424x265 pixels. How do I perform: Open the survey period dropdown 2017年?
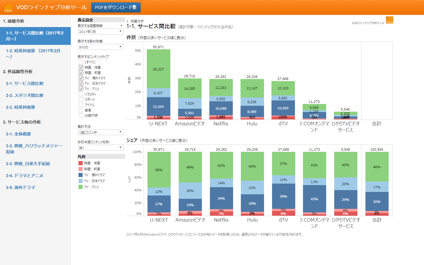(100, 31)
